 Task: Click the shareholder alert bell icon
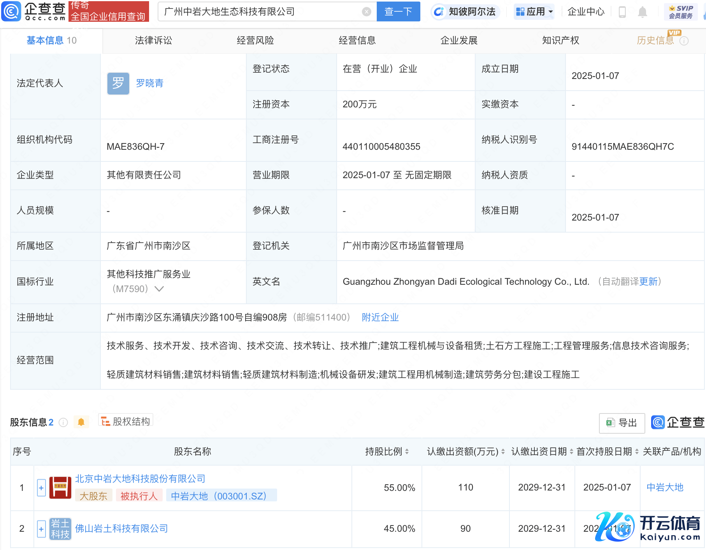pyautogui.click(x=81, y=422)
